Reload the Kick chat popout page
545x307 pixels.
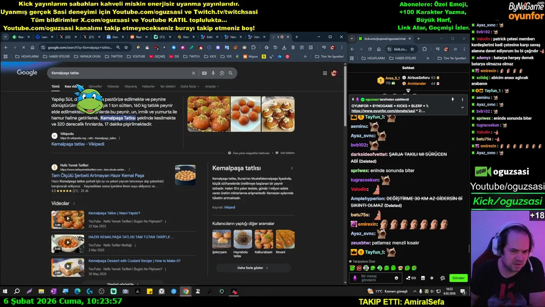pyautogui.click(x=370, y=49)
